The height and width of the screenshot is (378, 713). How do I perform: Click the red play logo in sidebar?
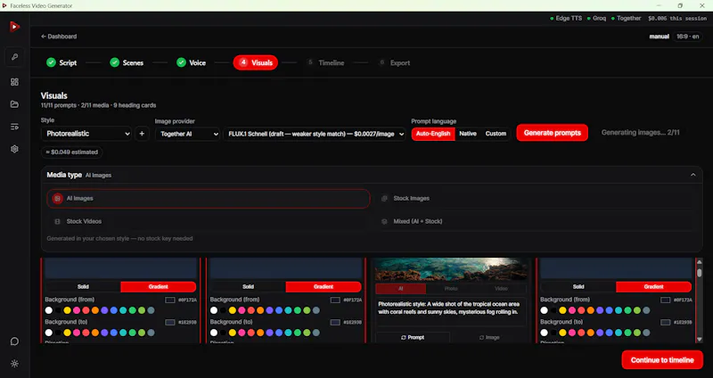pyautogui.click(x=14, y=27)
